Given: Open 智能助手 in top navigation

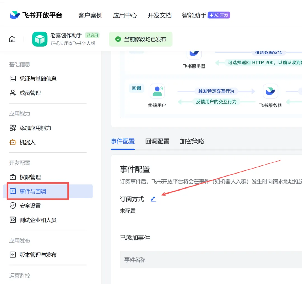Looking at the screenshot, I should 194,15.
